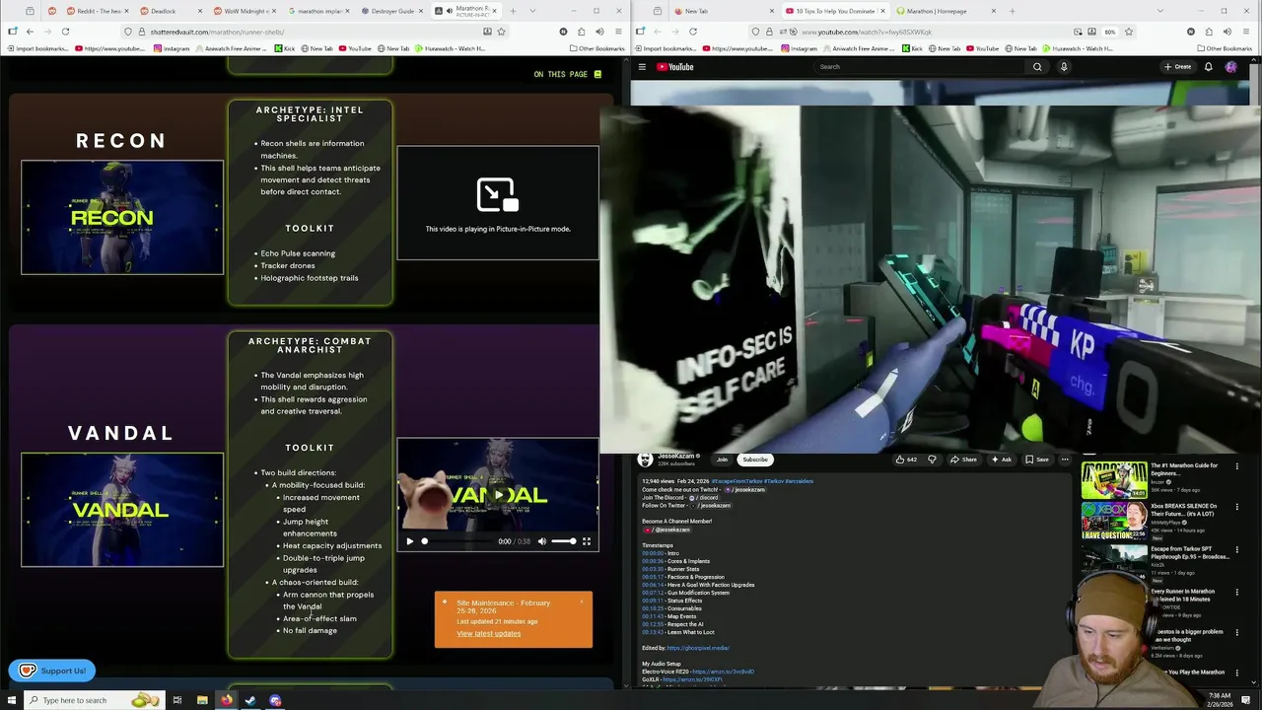Viewport: 1262px width, 710px height.
Task: List all tabs dropdown in left browser
Action: [533, 11]
